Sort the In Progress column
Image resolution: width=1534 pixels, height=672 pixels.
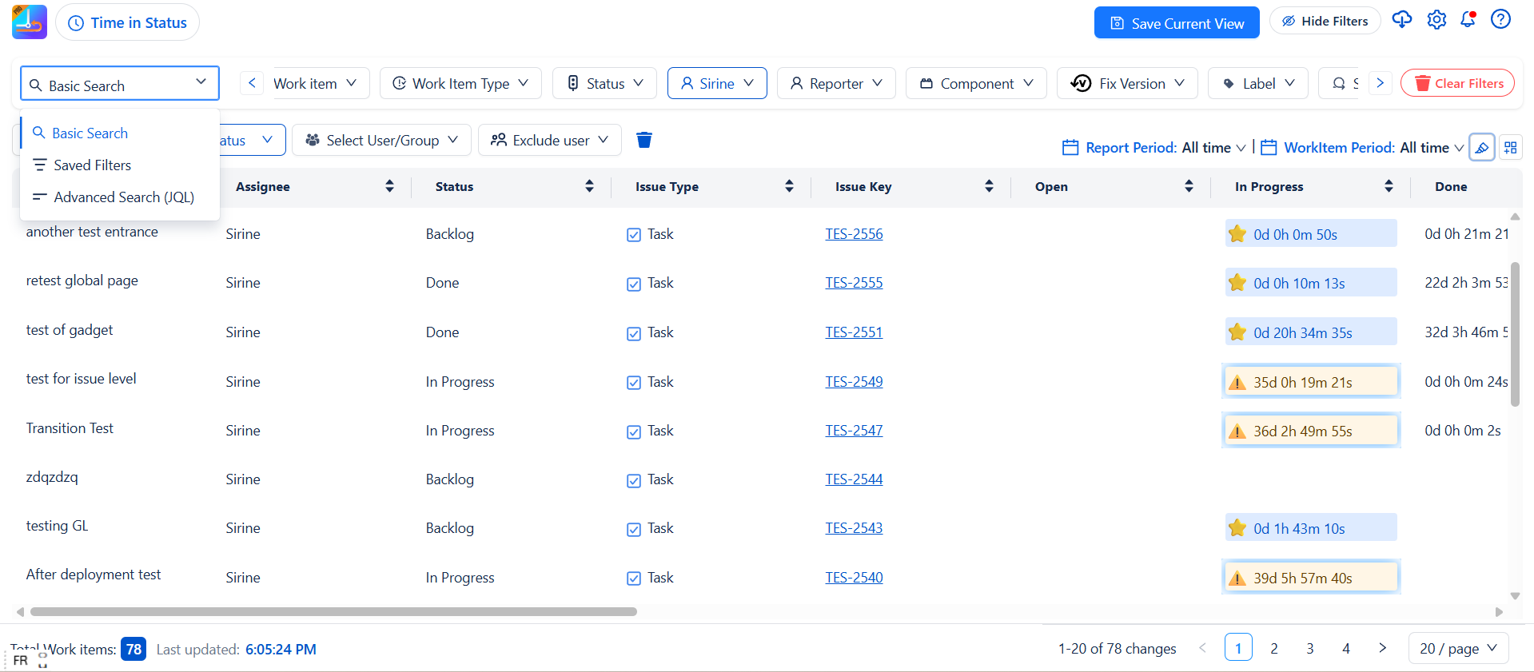(1389, 187)
